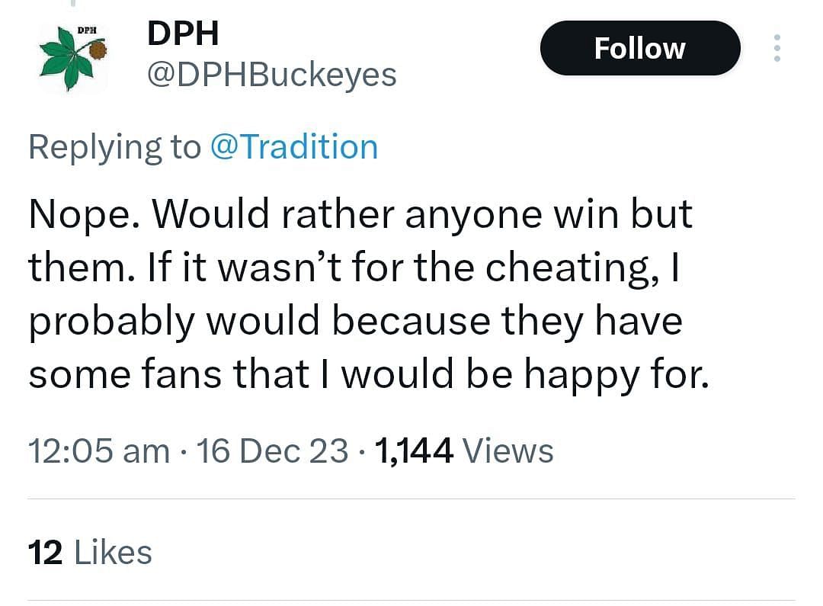The image size is (823, 606).
Task: Click the word 'cheating' in the tweet
Action: point(567,268)
